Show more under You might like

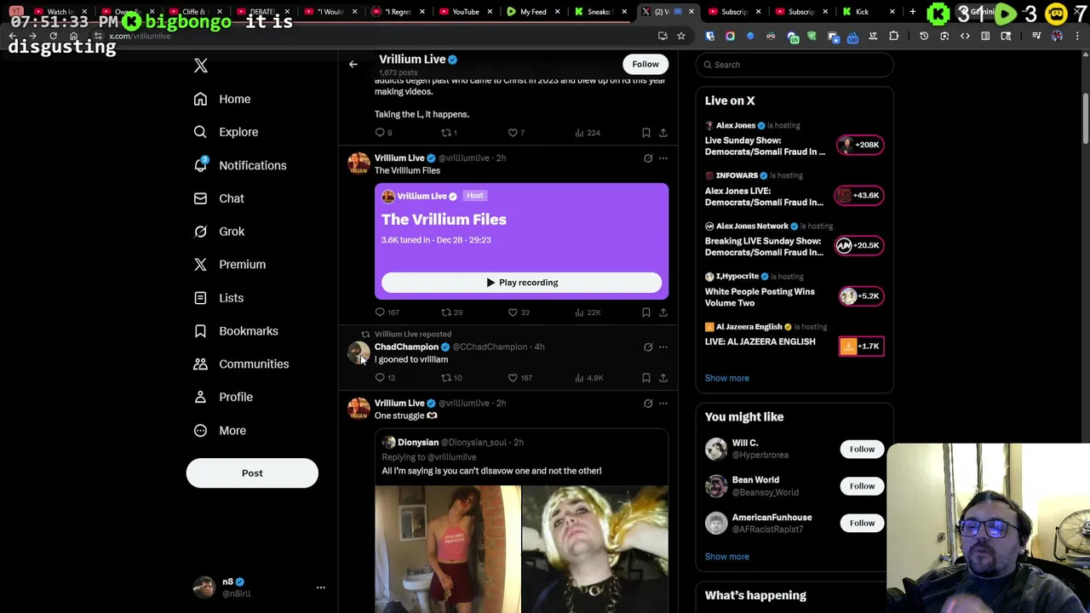(x=726, y=557)
